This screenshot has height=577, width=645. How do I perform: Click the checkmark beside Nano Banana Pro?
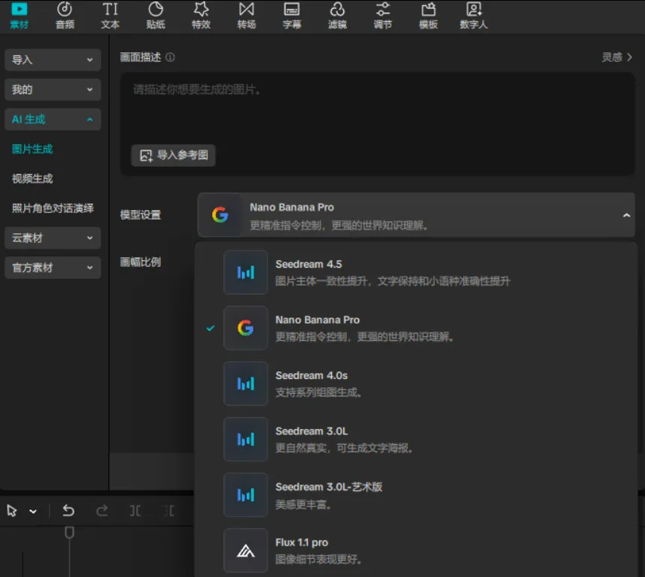coord(210,328)
